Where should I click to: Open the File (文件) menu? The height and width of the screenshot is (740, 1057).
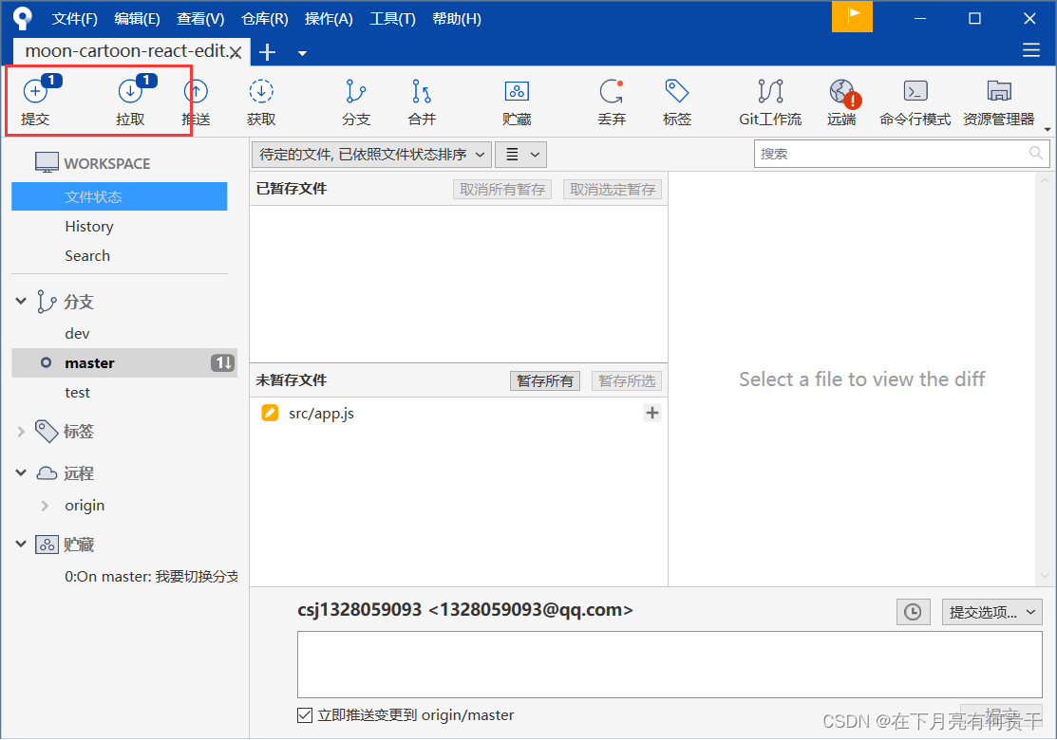point(75,19)
